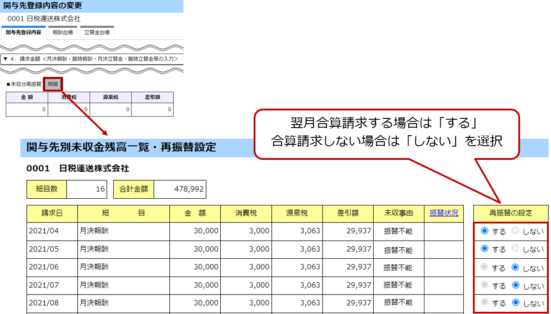Select しない for the 2021/06 row
Screen dimensions: 551x314
coord(515,267)
